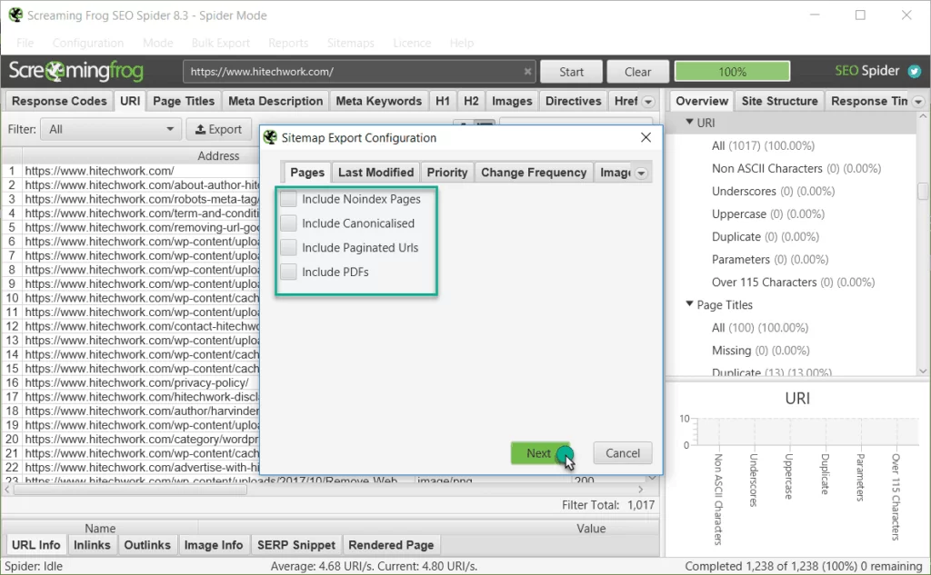Open the Images tab in the main tab bar
The width and height of the screenshot is (931, 575).
pyautogui.click(x=512, y=101)
